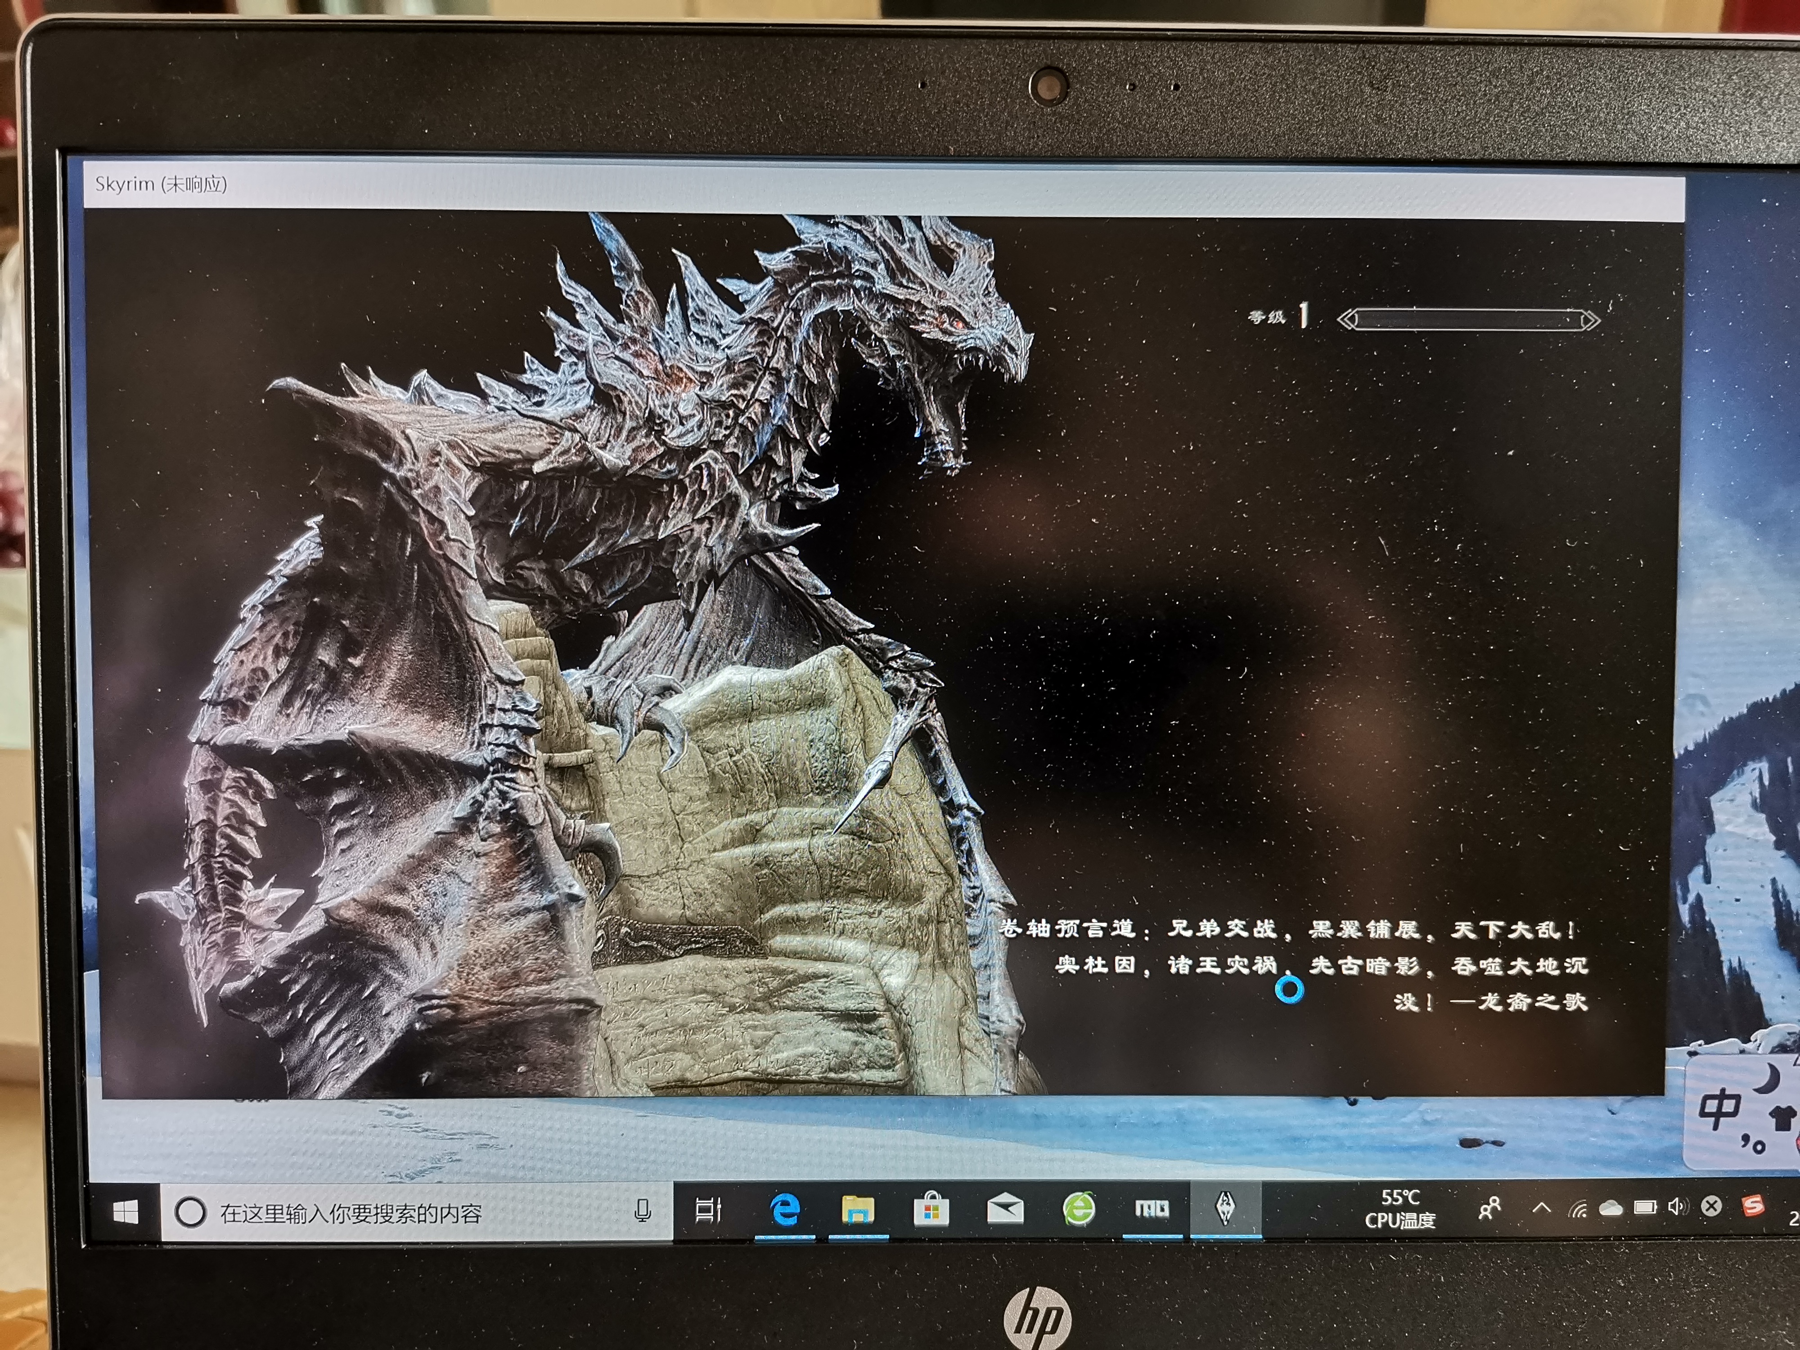This screenshot has width=1800, height=1350.
Task: Click the Cortana circle icon in search box
Action: [190, 1213]
